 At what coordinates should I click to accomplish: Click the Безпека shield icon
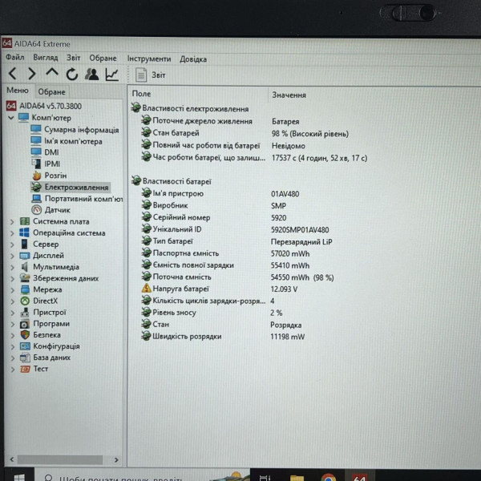25,334
